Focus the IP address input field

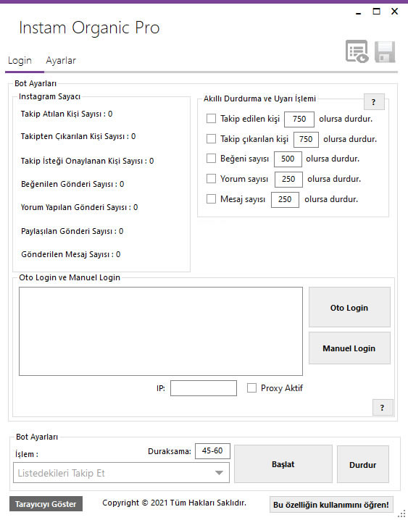tap(204, 388)
